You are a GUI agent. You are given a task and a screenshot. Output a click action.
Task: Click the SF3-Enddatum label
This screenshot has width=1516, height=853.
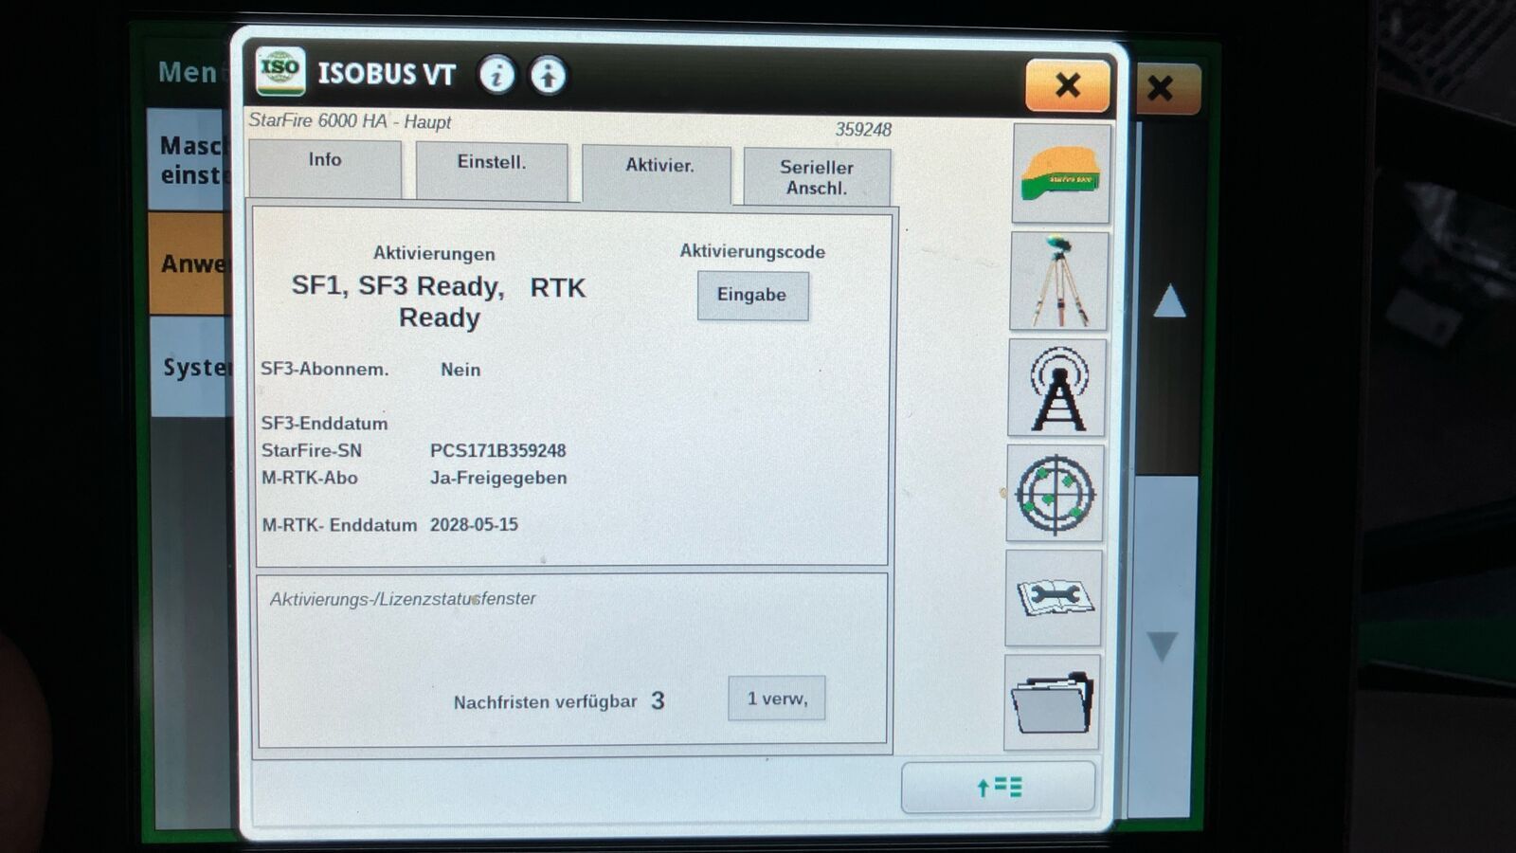(x=324, y=423)
